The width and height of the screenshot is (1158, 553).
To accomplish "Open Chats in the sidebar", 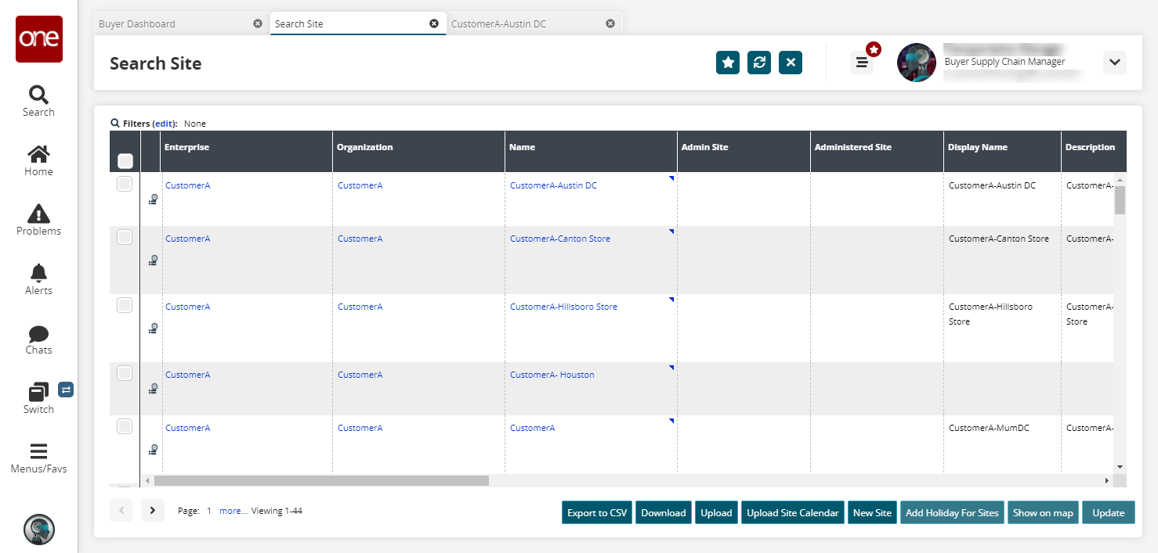I will pos(38,339).
